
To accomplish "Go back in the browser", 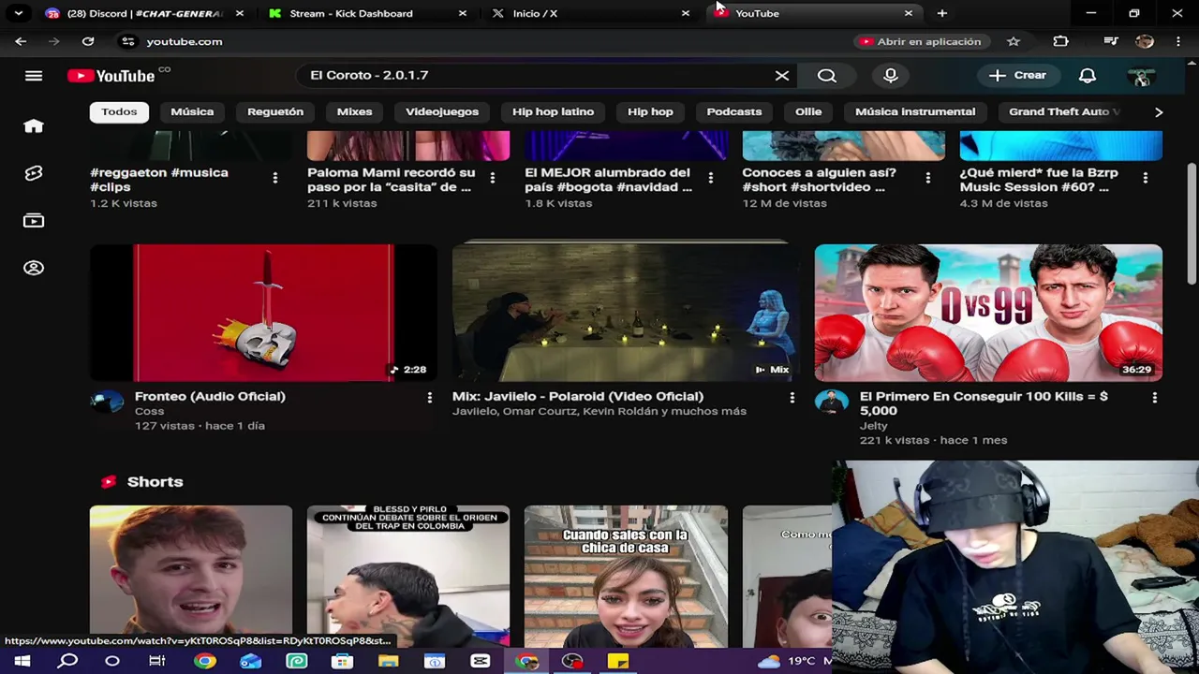I will tap(21, 41).
